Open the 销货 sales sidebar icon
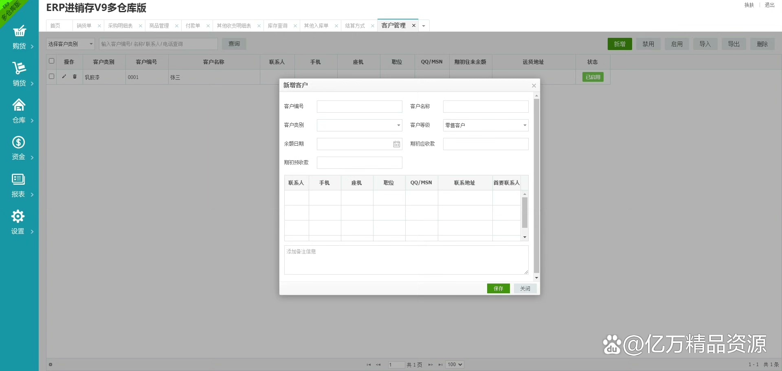 pyautogui.click(x=19, y=68)
